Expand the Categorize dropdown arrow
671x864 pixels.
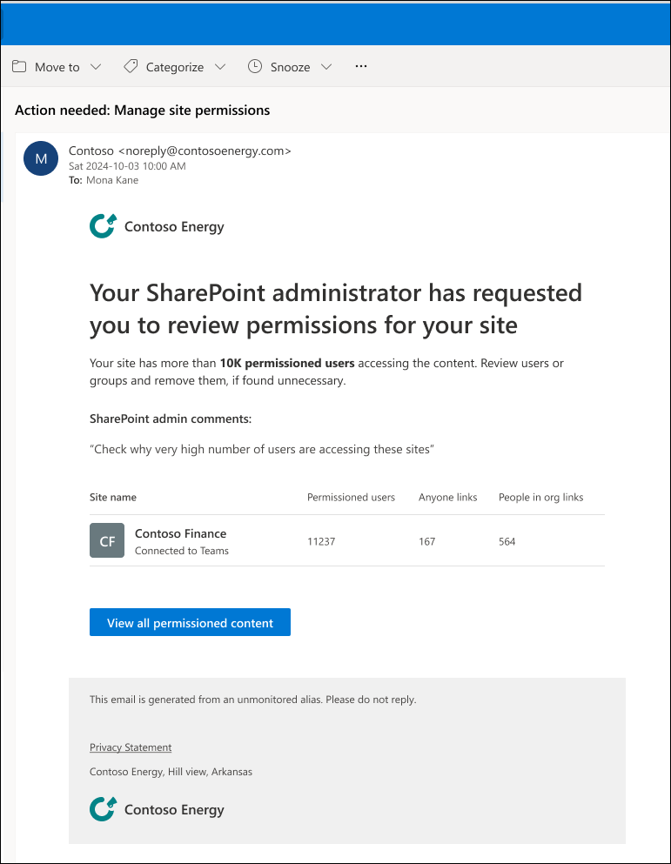click(220, 67)
